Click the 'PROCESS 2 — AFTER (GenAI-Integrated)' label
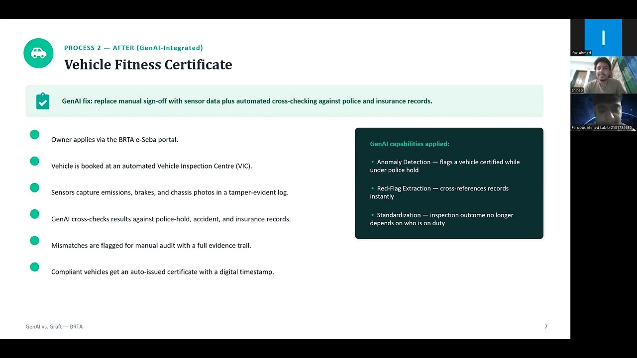Image resolution: width=637 pixels, height=358 pixels. tap(133, 48)
